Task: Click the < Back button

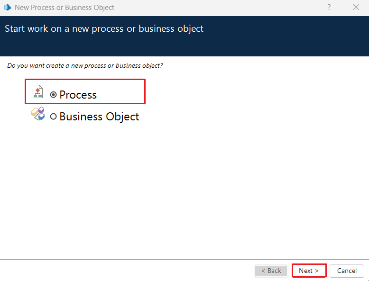Action: point(271,271)
